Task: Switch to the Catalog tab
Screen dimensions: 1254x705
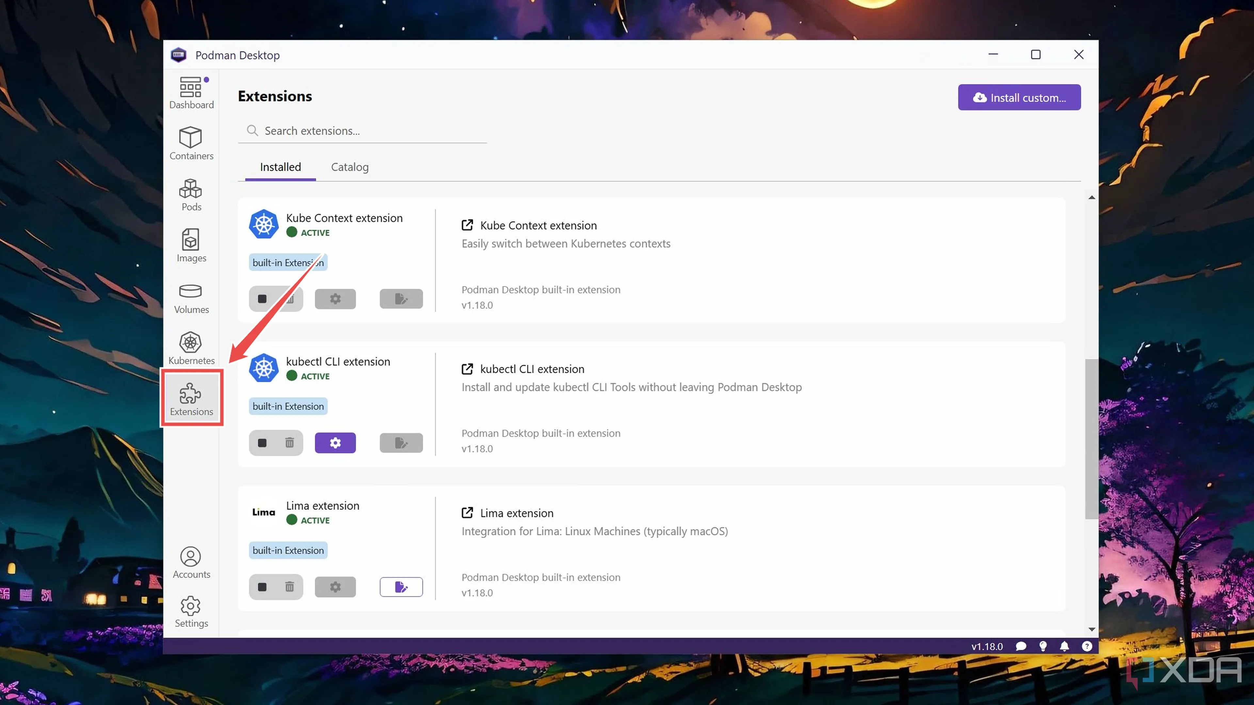Action: click(349, 167)
